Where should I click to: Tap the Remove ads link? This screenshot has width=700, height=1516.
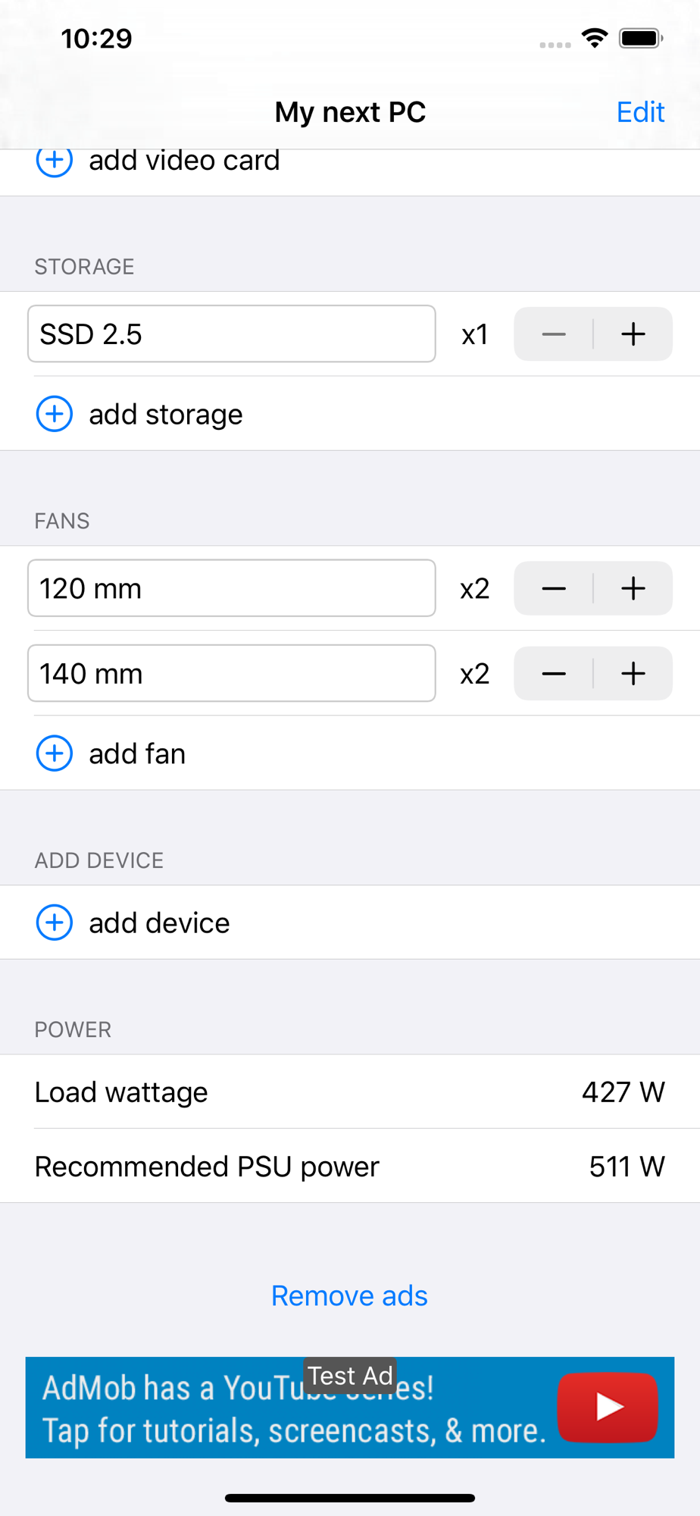[349, 1296]
